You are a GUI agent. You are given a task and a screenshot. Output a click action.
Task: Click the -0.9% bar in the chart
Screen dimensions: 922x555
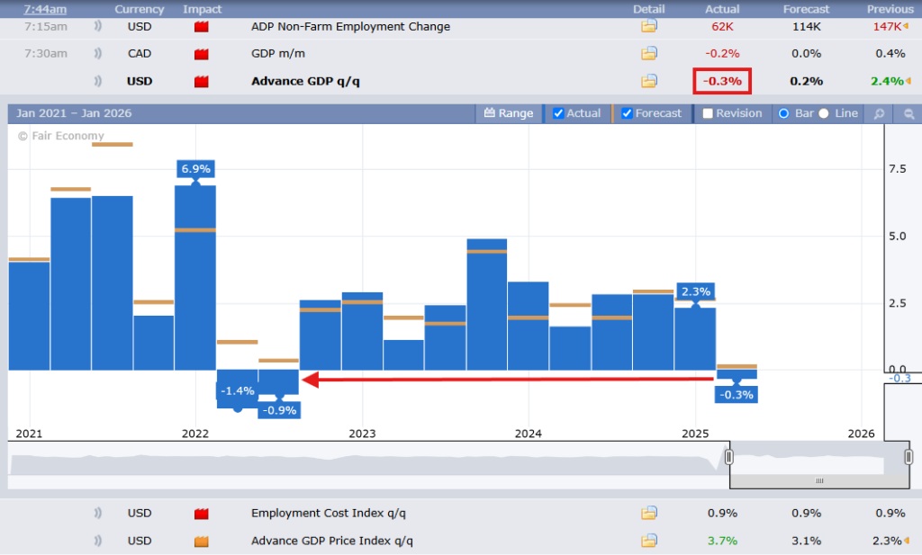[278, 381]
